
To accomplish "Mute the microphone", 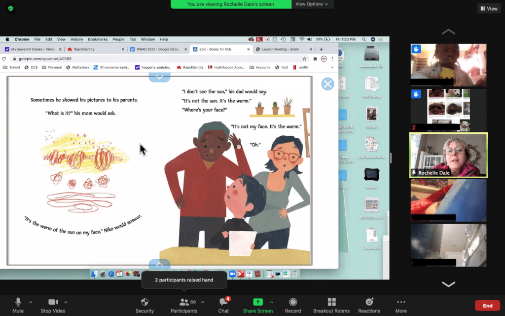I will [18, 302].
